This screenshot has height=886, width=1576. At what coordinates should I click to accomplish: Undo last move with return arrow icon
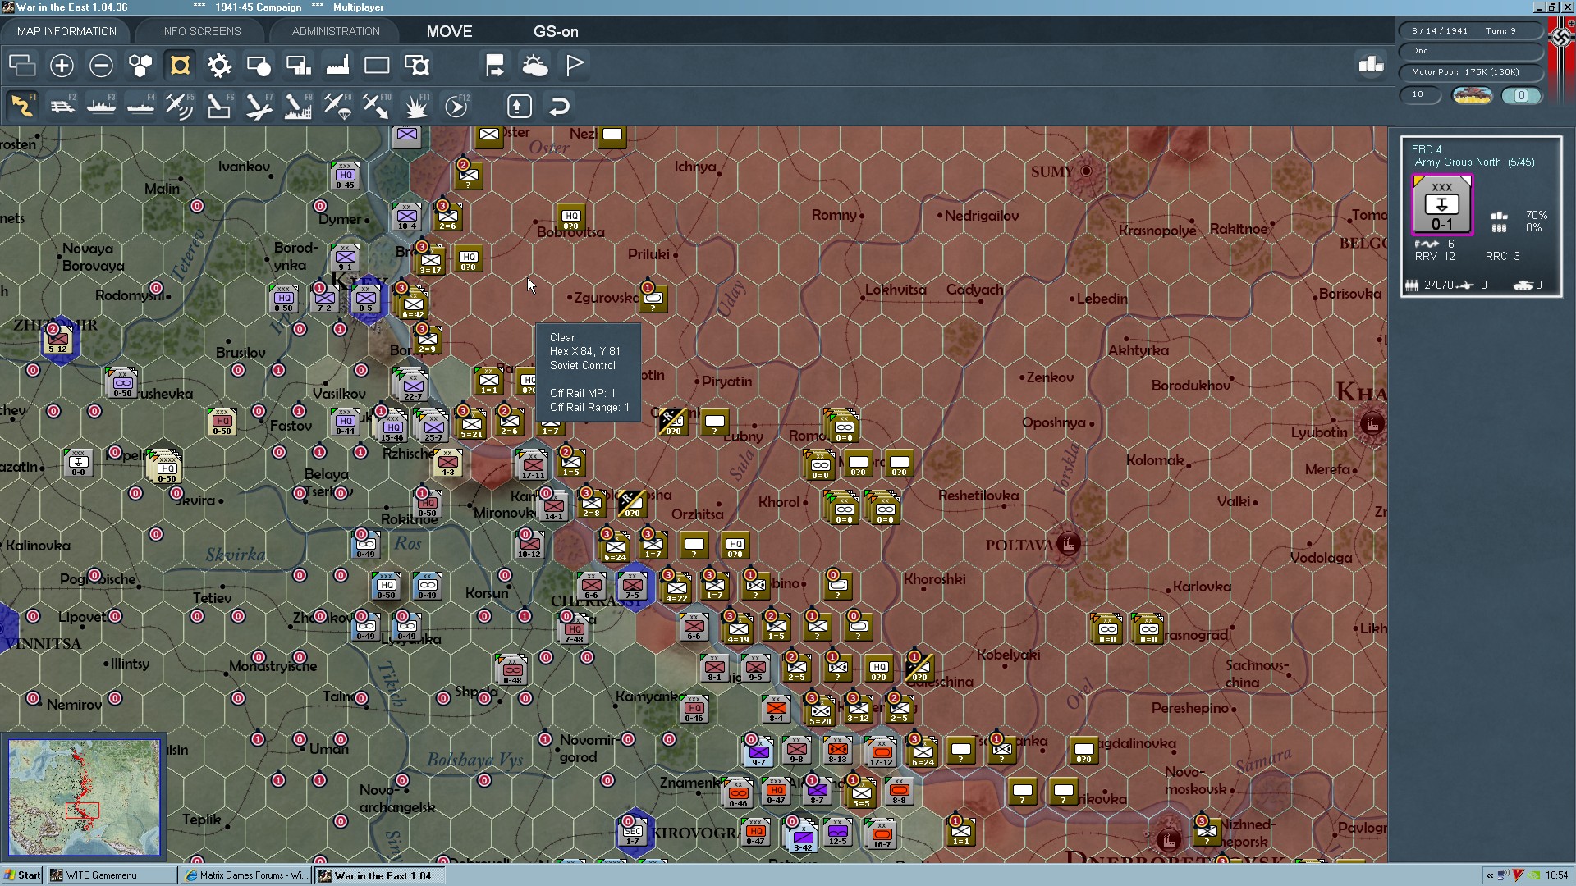(x=558, y=106)
